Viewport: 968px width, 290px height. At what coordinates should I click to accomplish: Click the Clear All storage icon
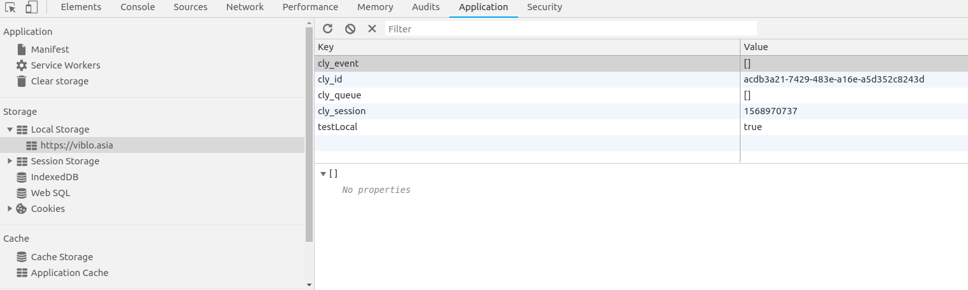(x=350, y=29)
